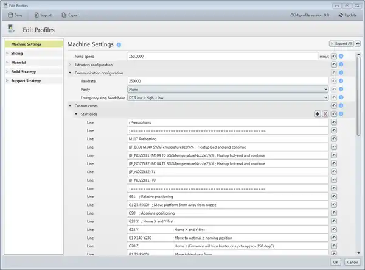The height and width of the screenshot is (270, 365).
Task: Collapse the Communication configuration section
Action: click(x=69, y=73)
